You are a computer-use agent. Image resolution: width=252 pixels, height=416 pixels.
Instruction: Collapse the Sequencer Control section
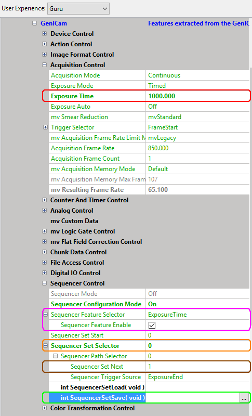pos(45,283)
